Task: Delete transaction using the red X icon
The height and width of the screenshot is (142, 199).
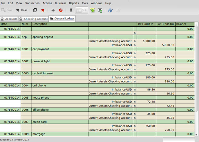Action: [43, 10]
